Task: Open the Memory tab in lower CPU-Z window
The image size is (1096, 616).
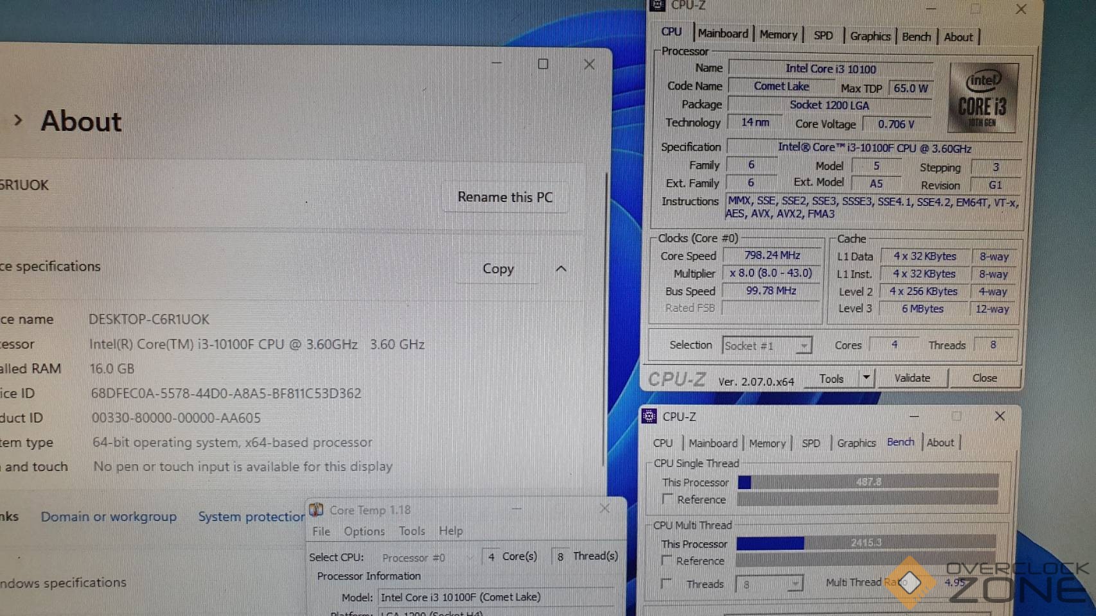Action: pos(767,443)
